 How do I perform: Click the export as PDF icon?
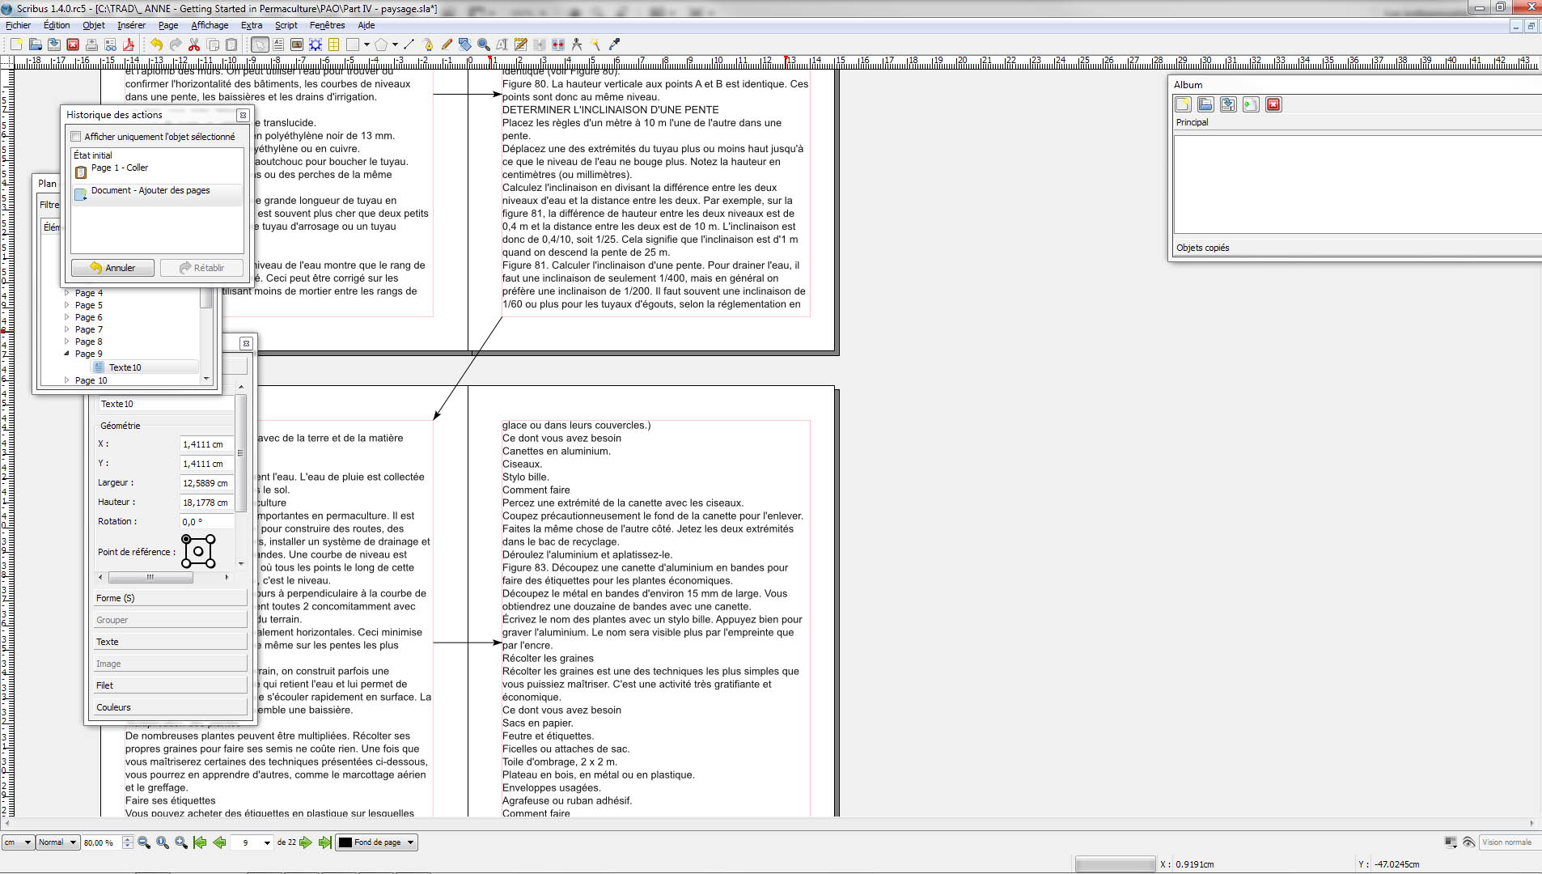click(x=128, y=45)
